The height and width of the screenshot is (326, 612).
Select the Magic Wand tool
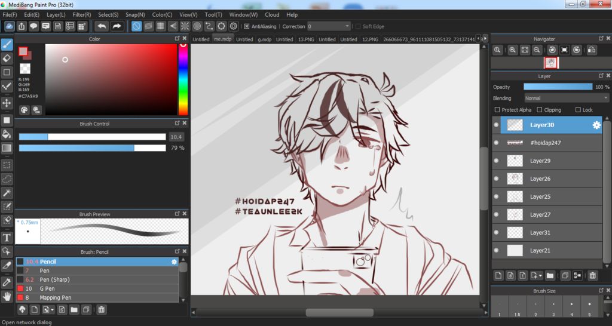click(x=7, y=193)
